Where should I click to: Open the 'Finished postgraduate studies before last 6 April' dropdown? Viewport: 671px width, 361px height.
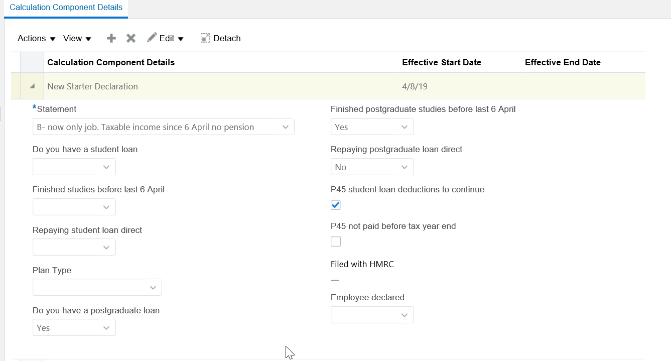(x=405, y=127)
